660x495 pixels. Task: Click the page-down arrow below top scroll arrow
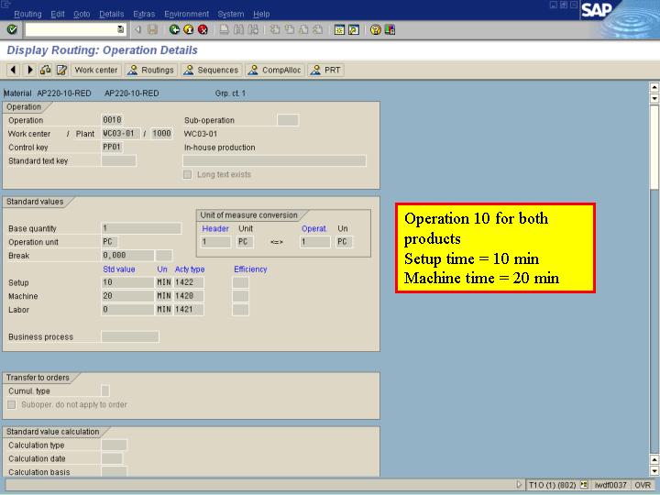click(x=654, y=98)
